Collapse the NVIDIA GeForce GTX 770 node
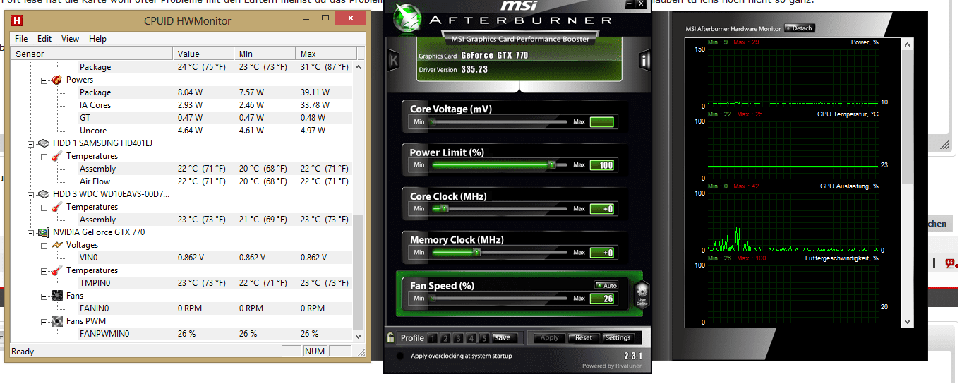This screenshot has height=384, width=974. coord(30,232)
